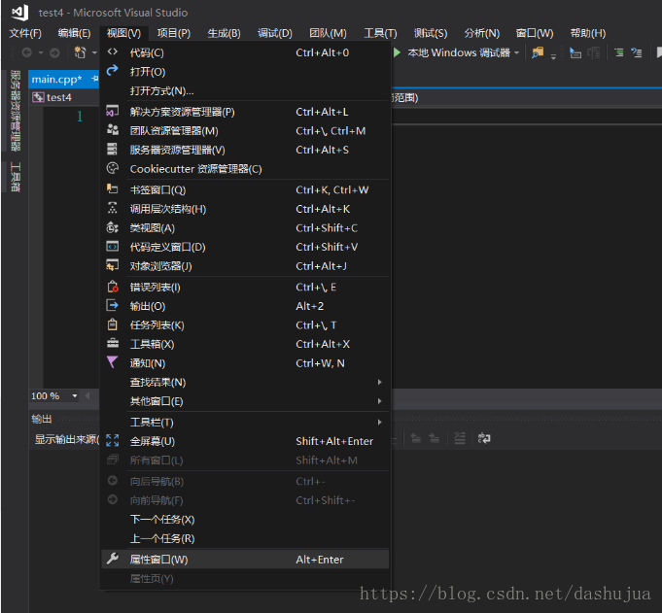Viewport: 662px width, 613px height.
Task: Select Previous Task (上一个任务) menu entry
Action: coord(245,538)
